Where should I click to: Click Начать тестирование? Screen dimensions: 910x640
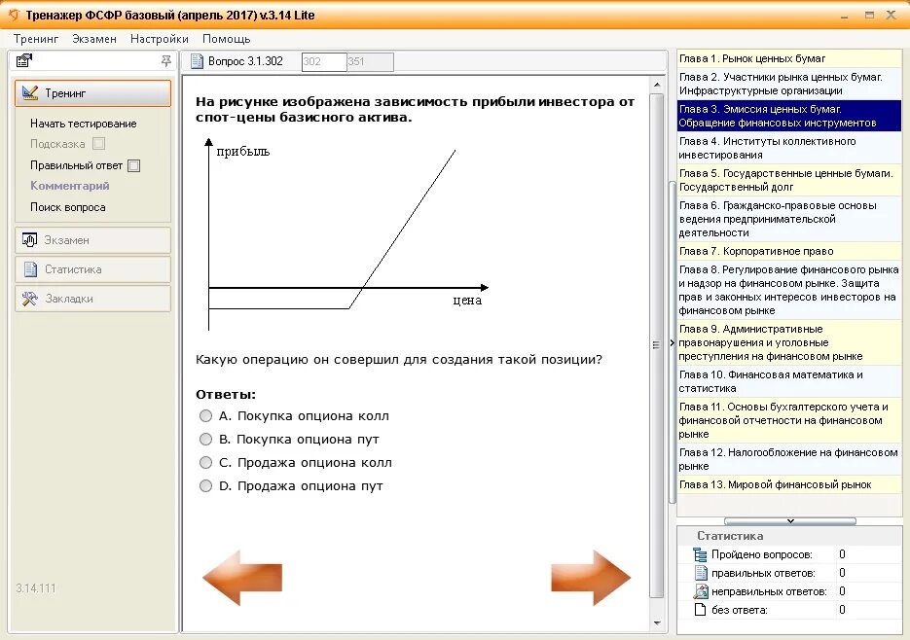pos(84,124)
